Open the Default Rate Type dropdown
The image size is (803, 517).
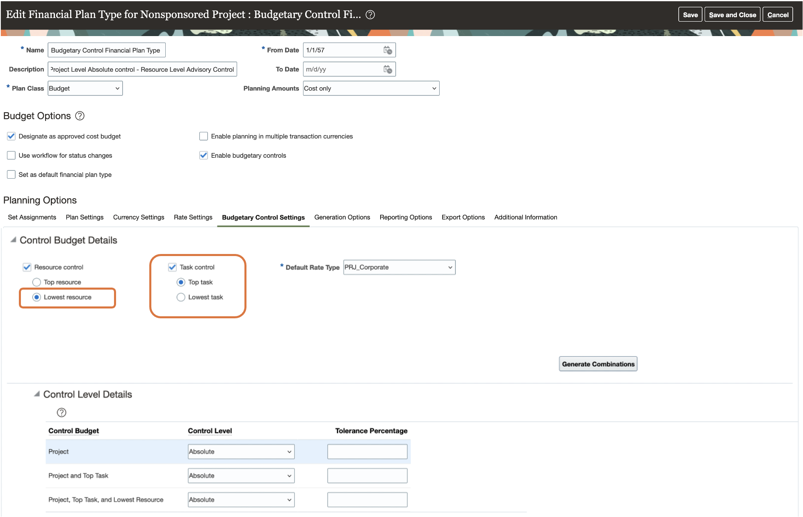(399, 267)
